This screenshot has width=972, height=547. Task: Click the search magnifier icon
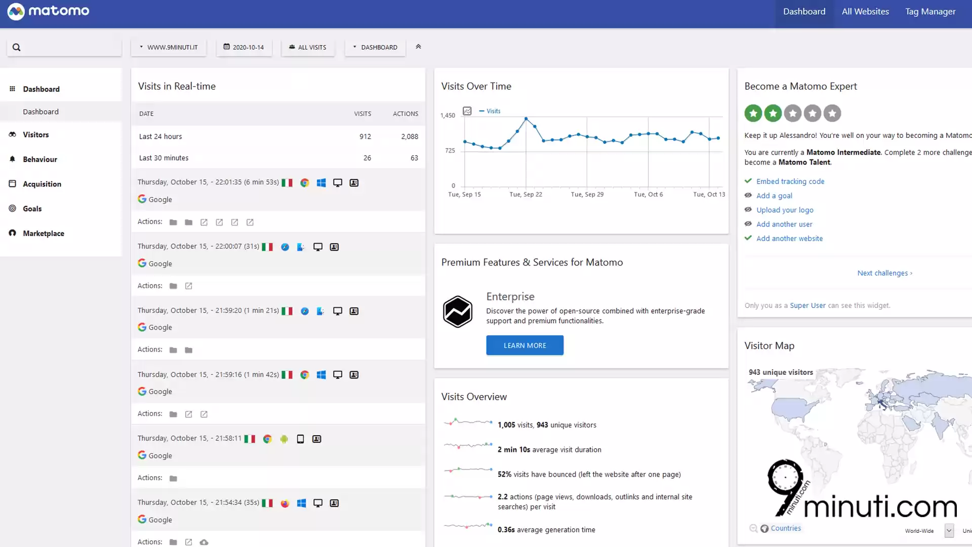16,47
